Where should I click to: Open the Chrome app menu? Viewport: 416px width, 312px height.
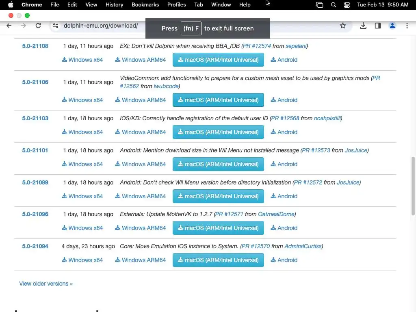pos(32,5)
